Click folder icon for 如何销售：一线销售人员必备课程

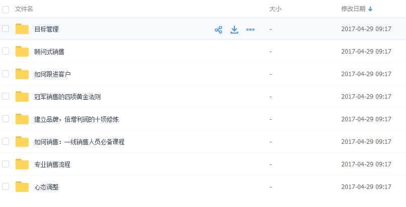[x=22, y=141]
